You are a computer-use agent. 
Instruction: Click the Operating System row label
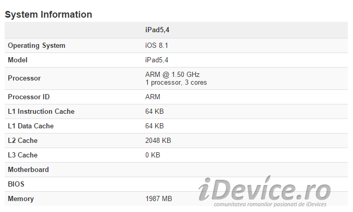click(x=36, y=46)
